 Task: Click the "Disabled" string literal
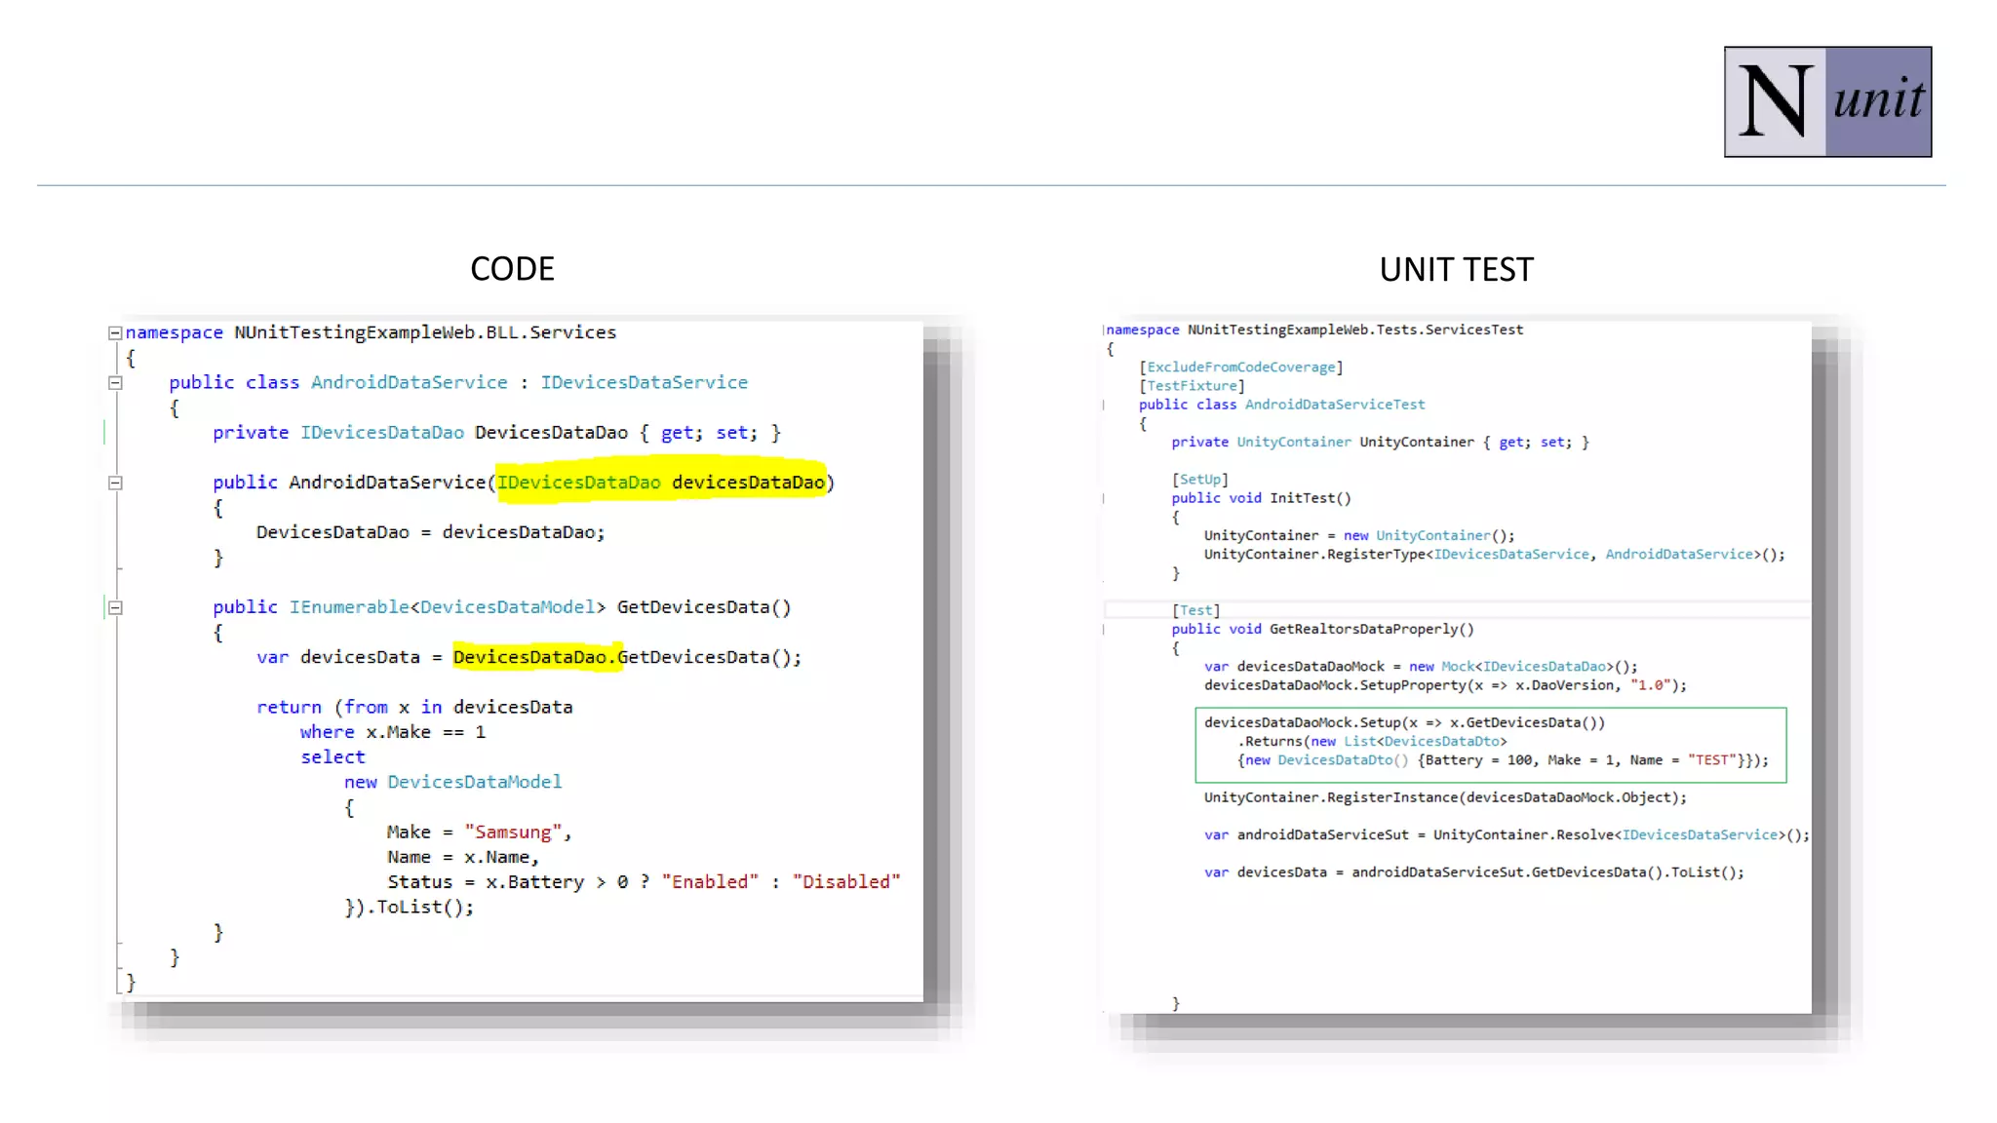(x=846, y=881)
